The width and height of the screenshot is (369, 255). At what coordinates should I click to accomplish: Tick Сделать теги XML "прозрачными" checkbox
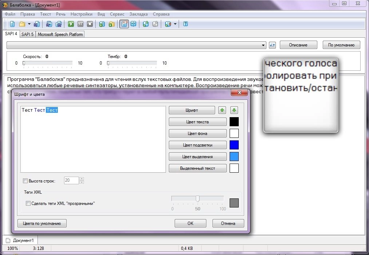coord(28,203)
